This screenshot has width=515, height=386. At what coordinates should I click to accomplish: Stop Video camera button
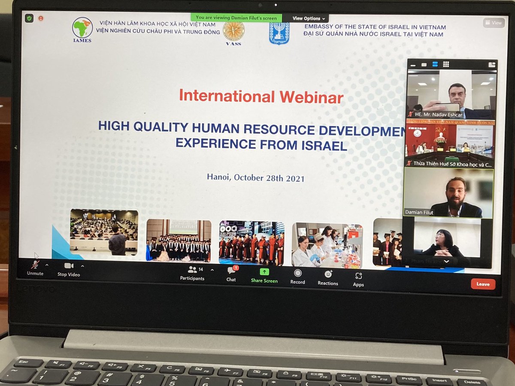coord(69,269)
